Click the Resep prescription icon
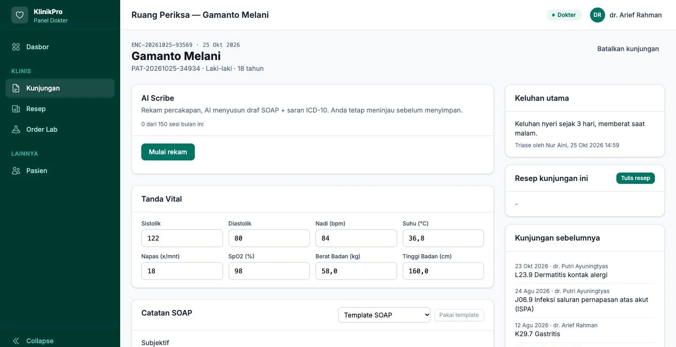 [x=16, y=109]
